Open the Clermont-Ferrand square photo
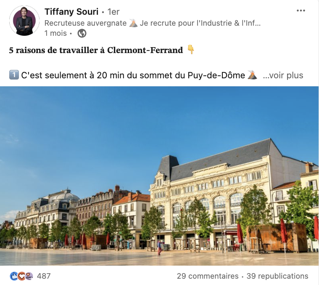The image size is (319, 285). coord(159,176)
